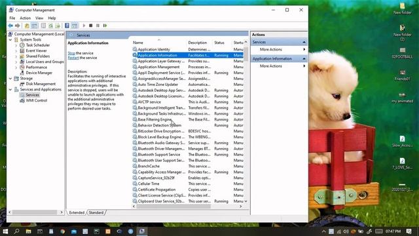Viewport: 419px width, 236px height.
Task: Select Shared Folders in the tree
Action: 38,56
